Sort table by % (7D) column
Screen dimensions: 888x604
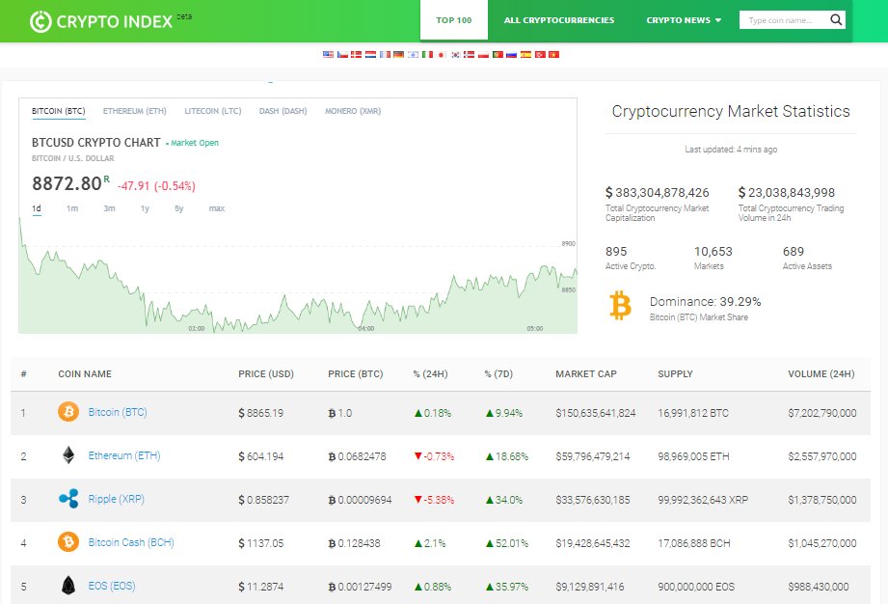pyautogui.click(x=498, y=374)
